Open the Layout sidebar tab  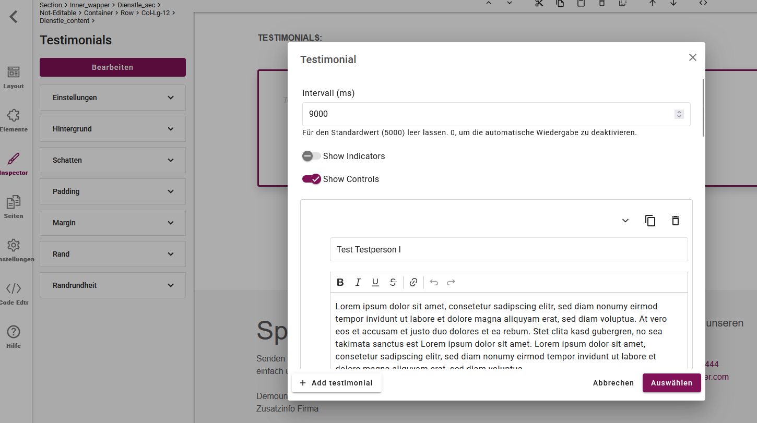tap(14, 77)
